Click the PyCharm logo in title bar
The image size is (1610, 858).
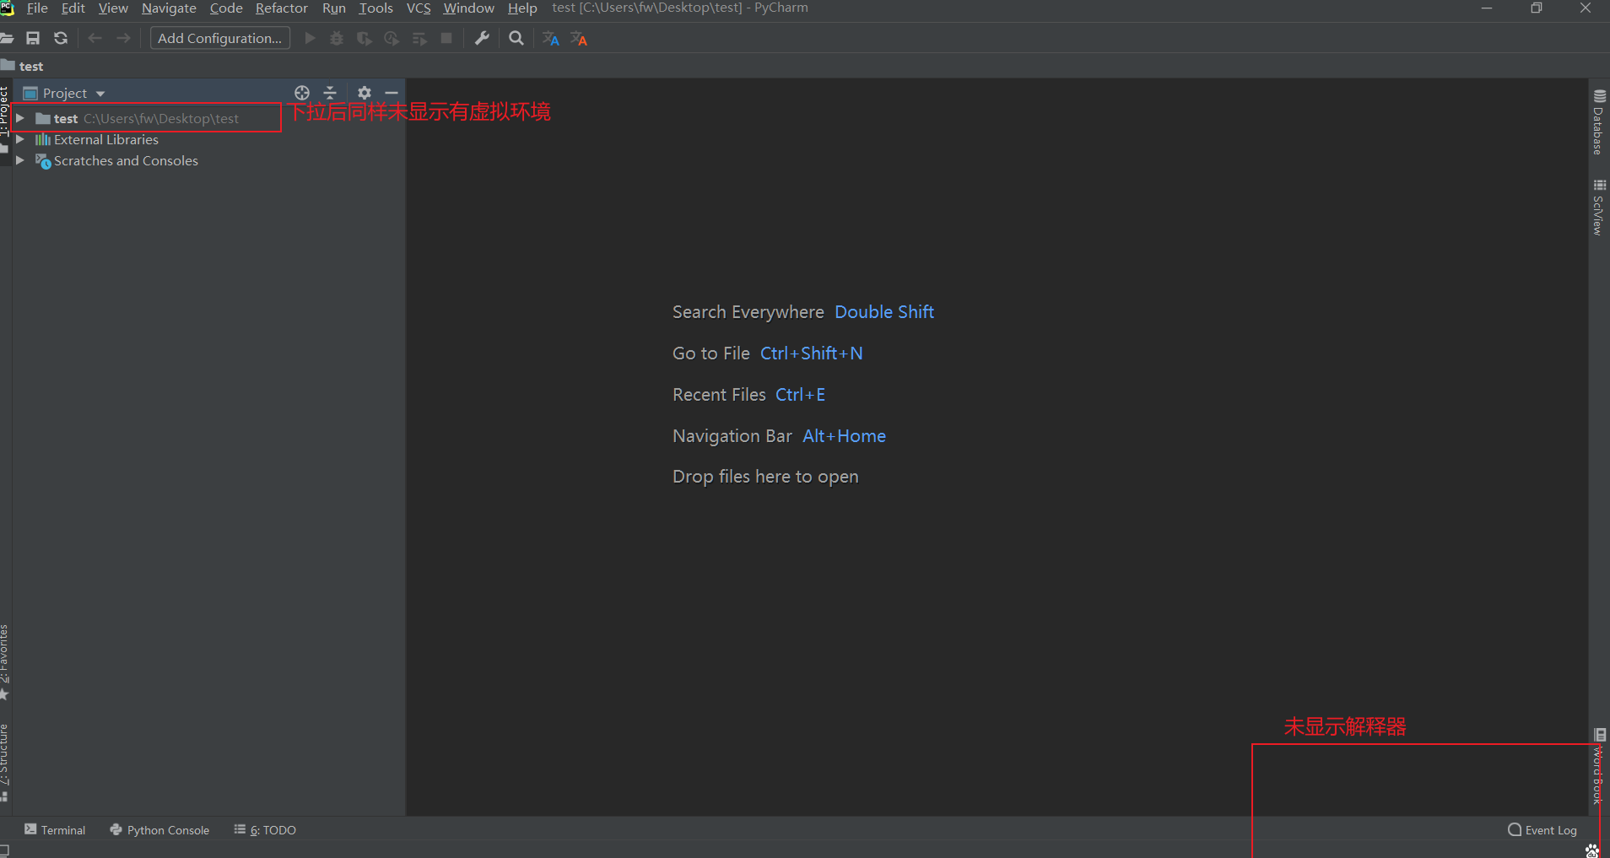(8, 8)
